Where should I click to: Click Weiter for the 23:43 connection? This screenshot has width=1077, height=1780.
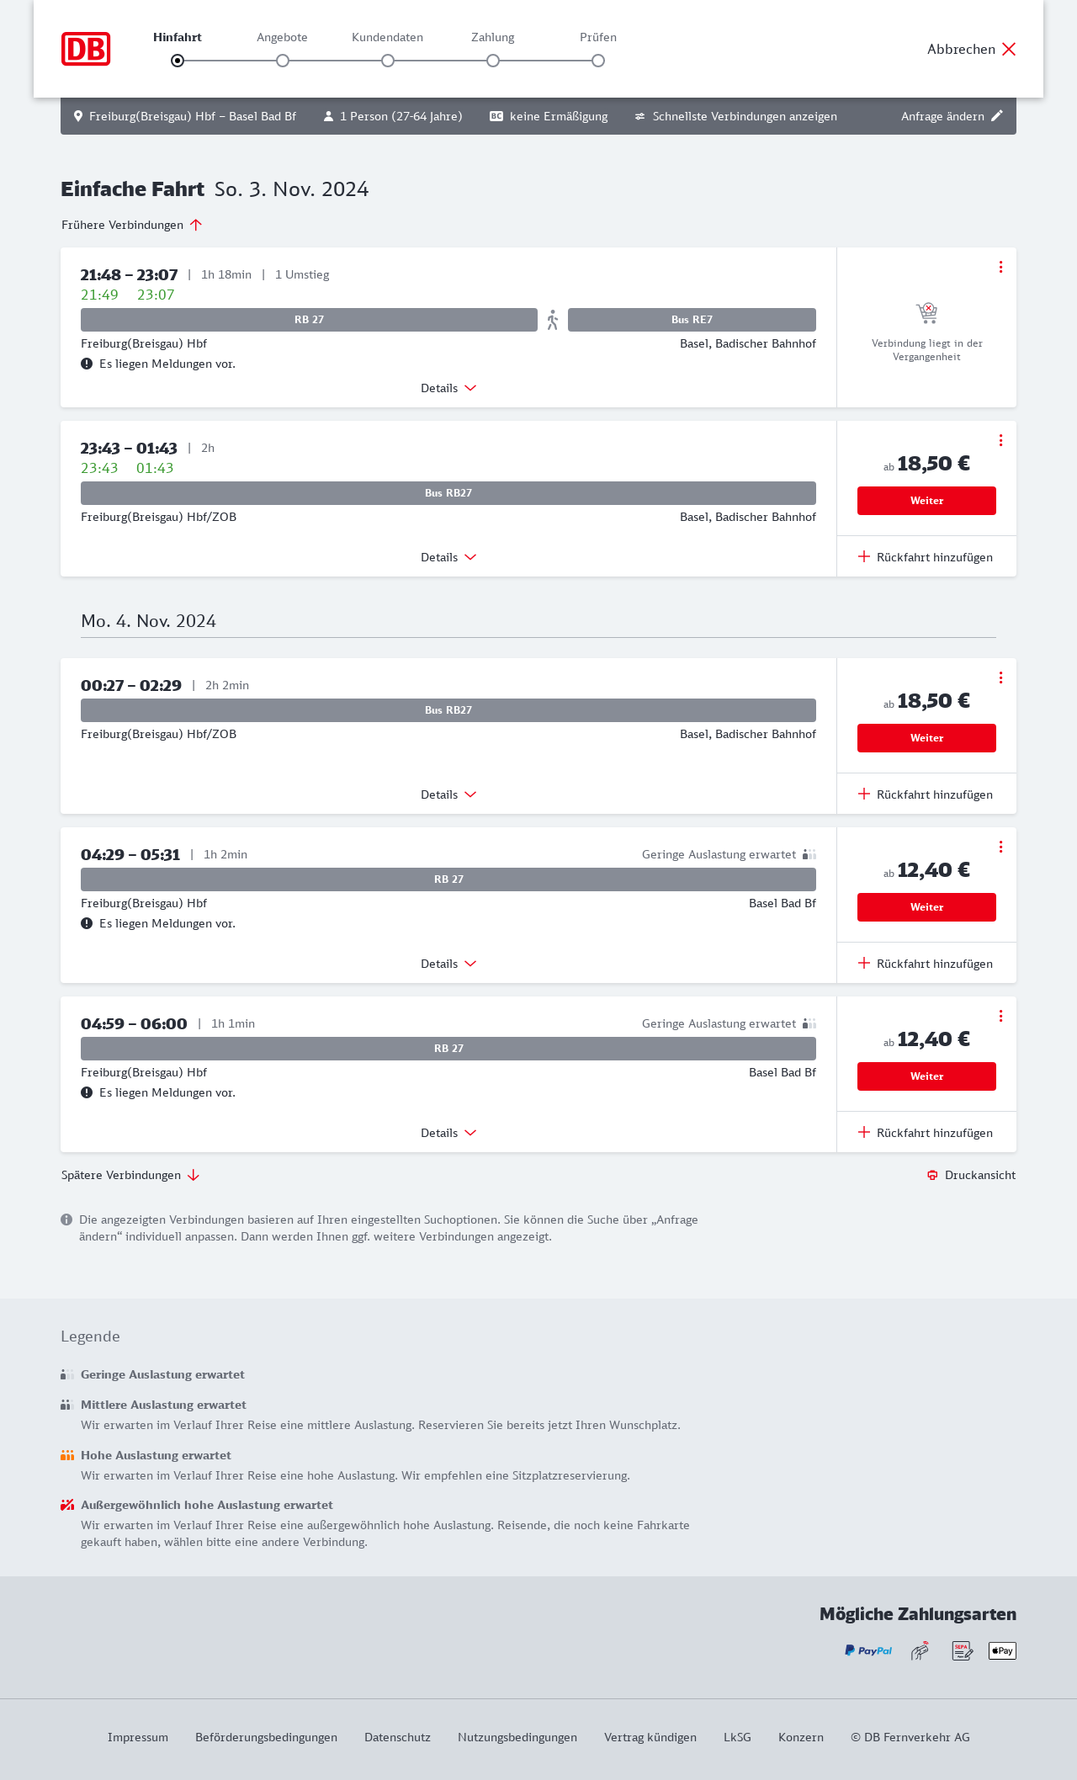pyautogui.click(x=926, y=501)
